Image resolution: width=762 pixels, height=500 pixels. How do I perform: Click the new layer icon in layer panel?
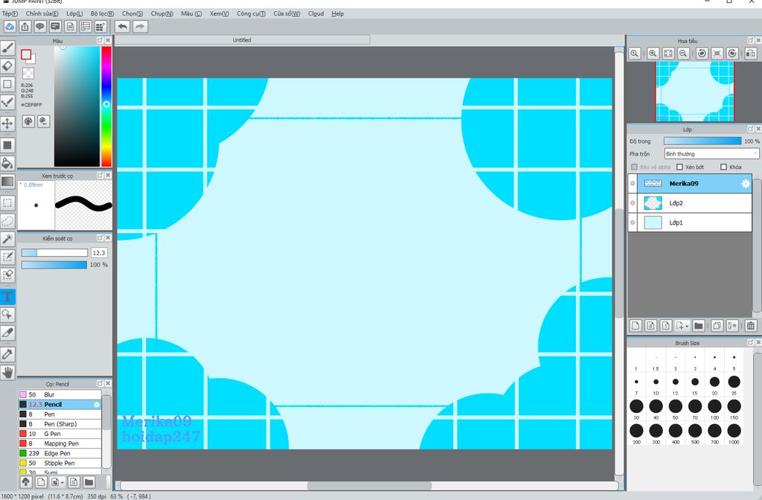[635, 326]
